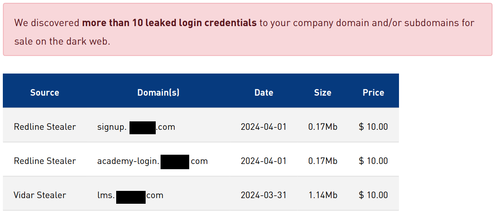Click first Redline Stealer source cell
Viewport: 495px width, 215px height.
[x=45, y=127]
